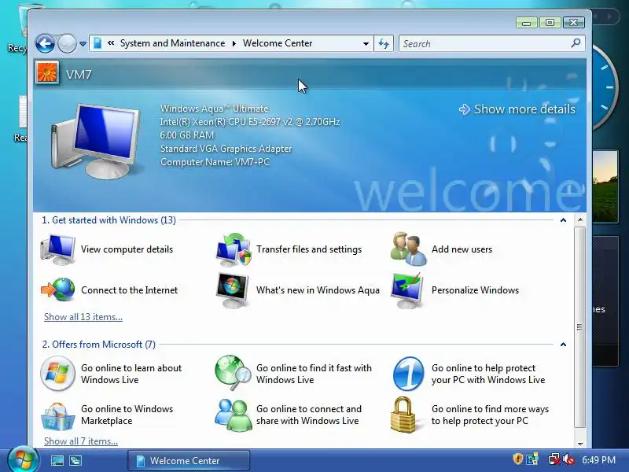This screenshot has width=629, height=472.
Task: Select the Transfer files and settings icon
Action: (234, 249)
